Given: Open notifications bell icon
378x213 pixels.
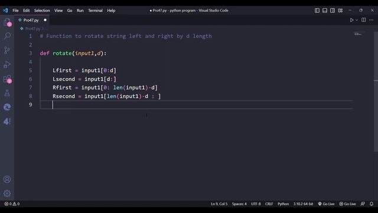Looking at the screenshot, I should (x=372, y=204).
